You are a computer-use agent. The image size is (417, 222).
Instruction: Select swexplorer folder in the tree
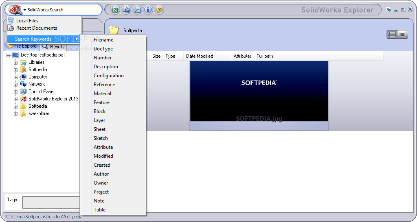[x=39, y=113]
